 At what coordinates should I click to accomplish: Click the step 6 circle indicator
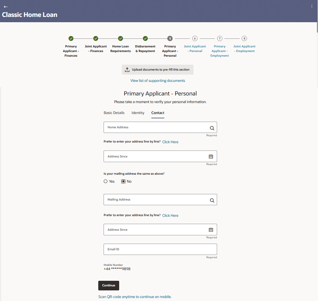(x=195, y=38)
